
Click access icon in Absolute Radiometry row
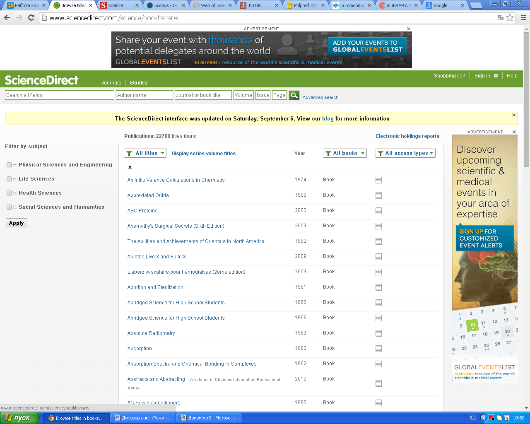378,333
